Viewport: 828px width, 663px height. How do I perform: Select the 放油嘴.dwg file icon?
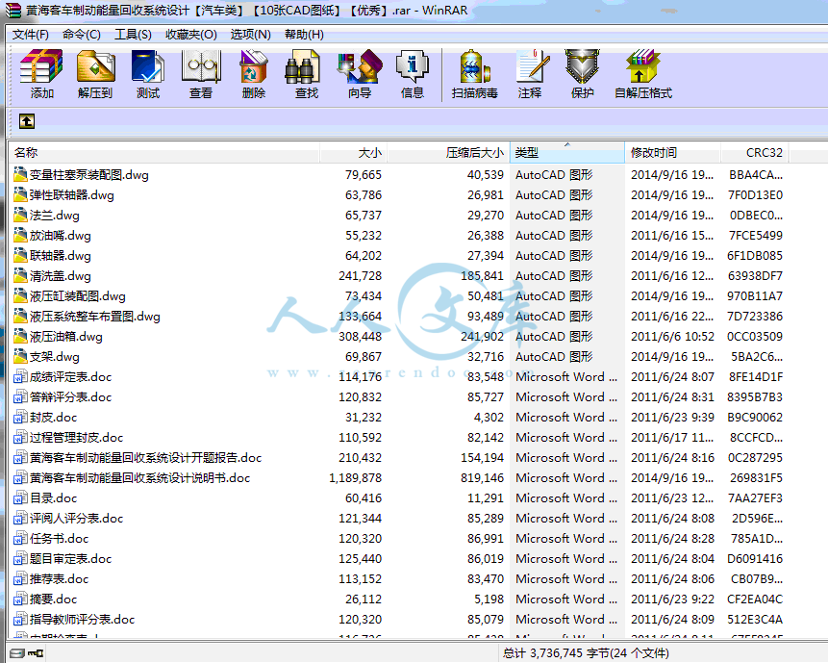tap(20, 235)
